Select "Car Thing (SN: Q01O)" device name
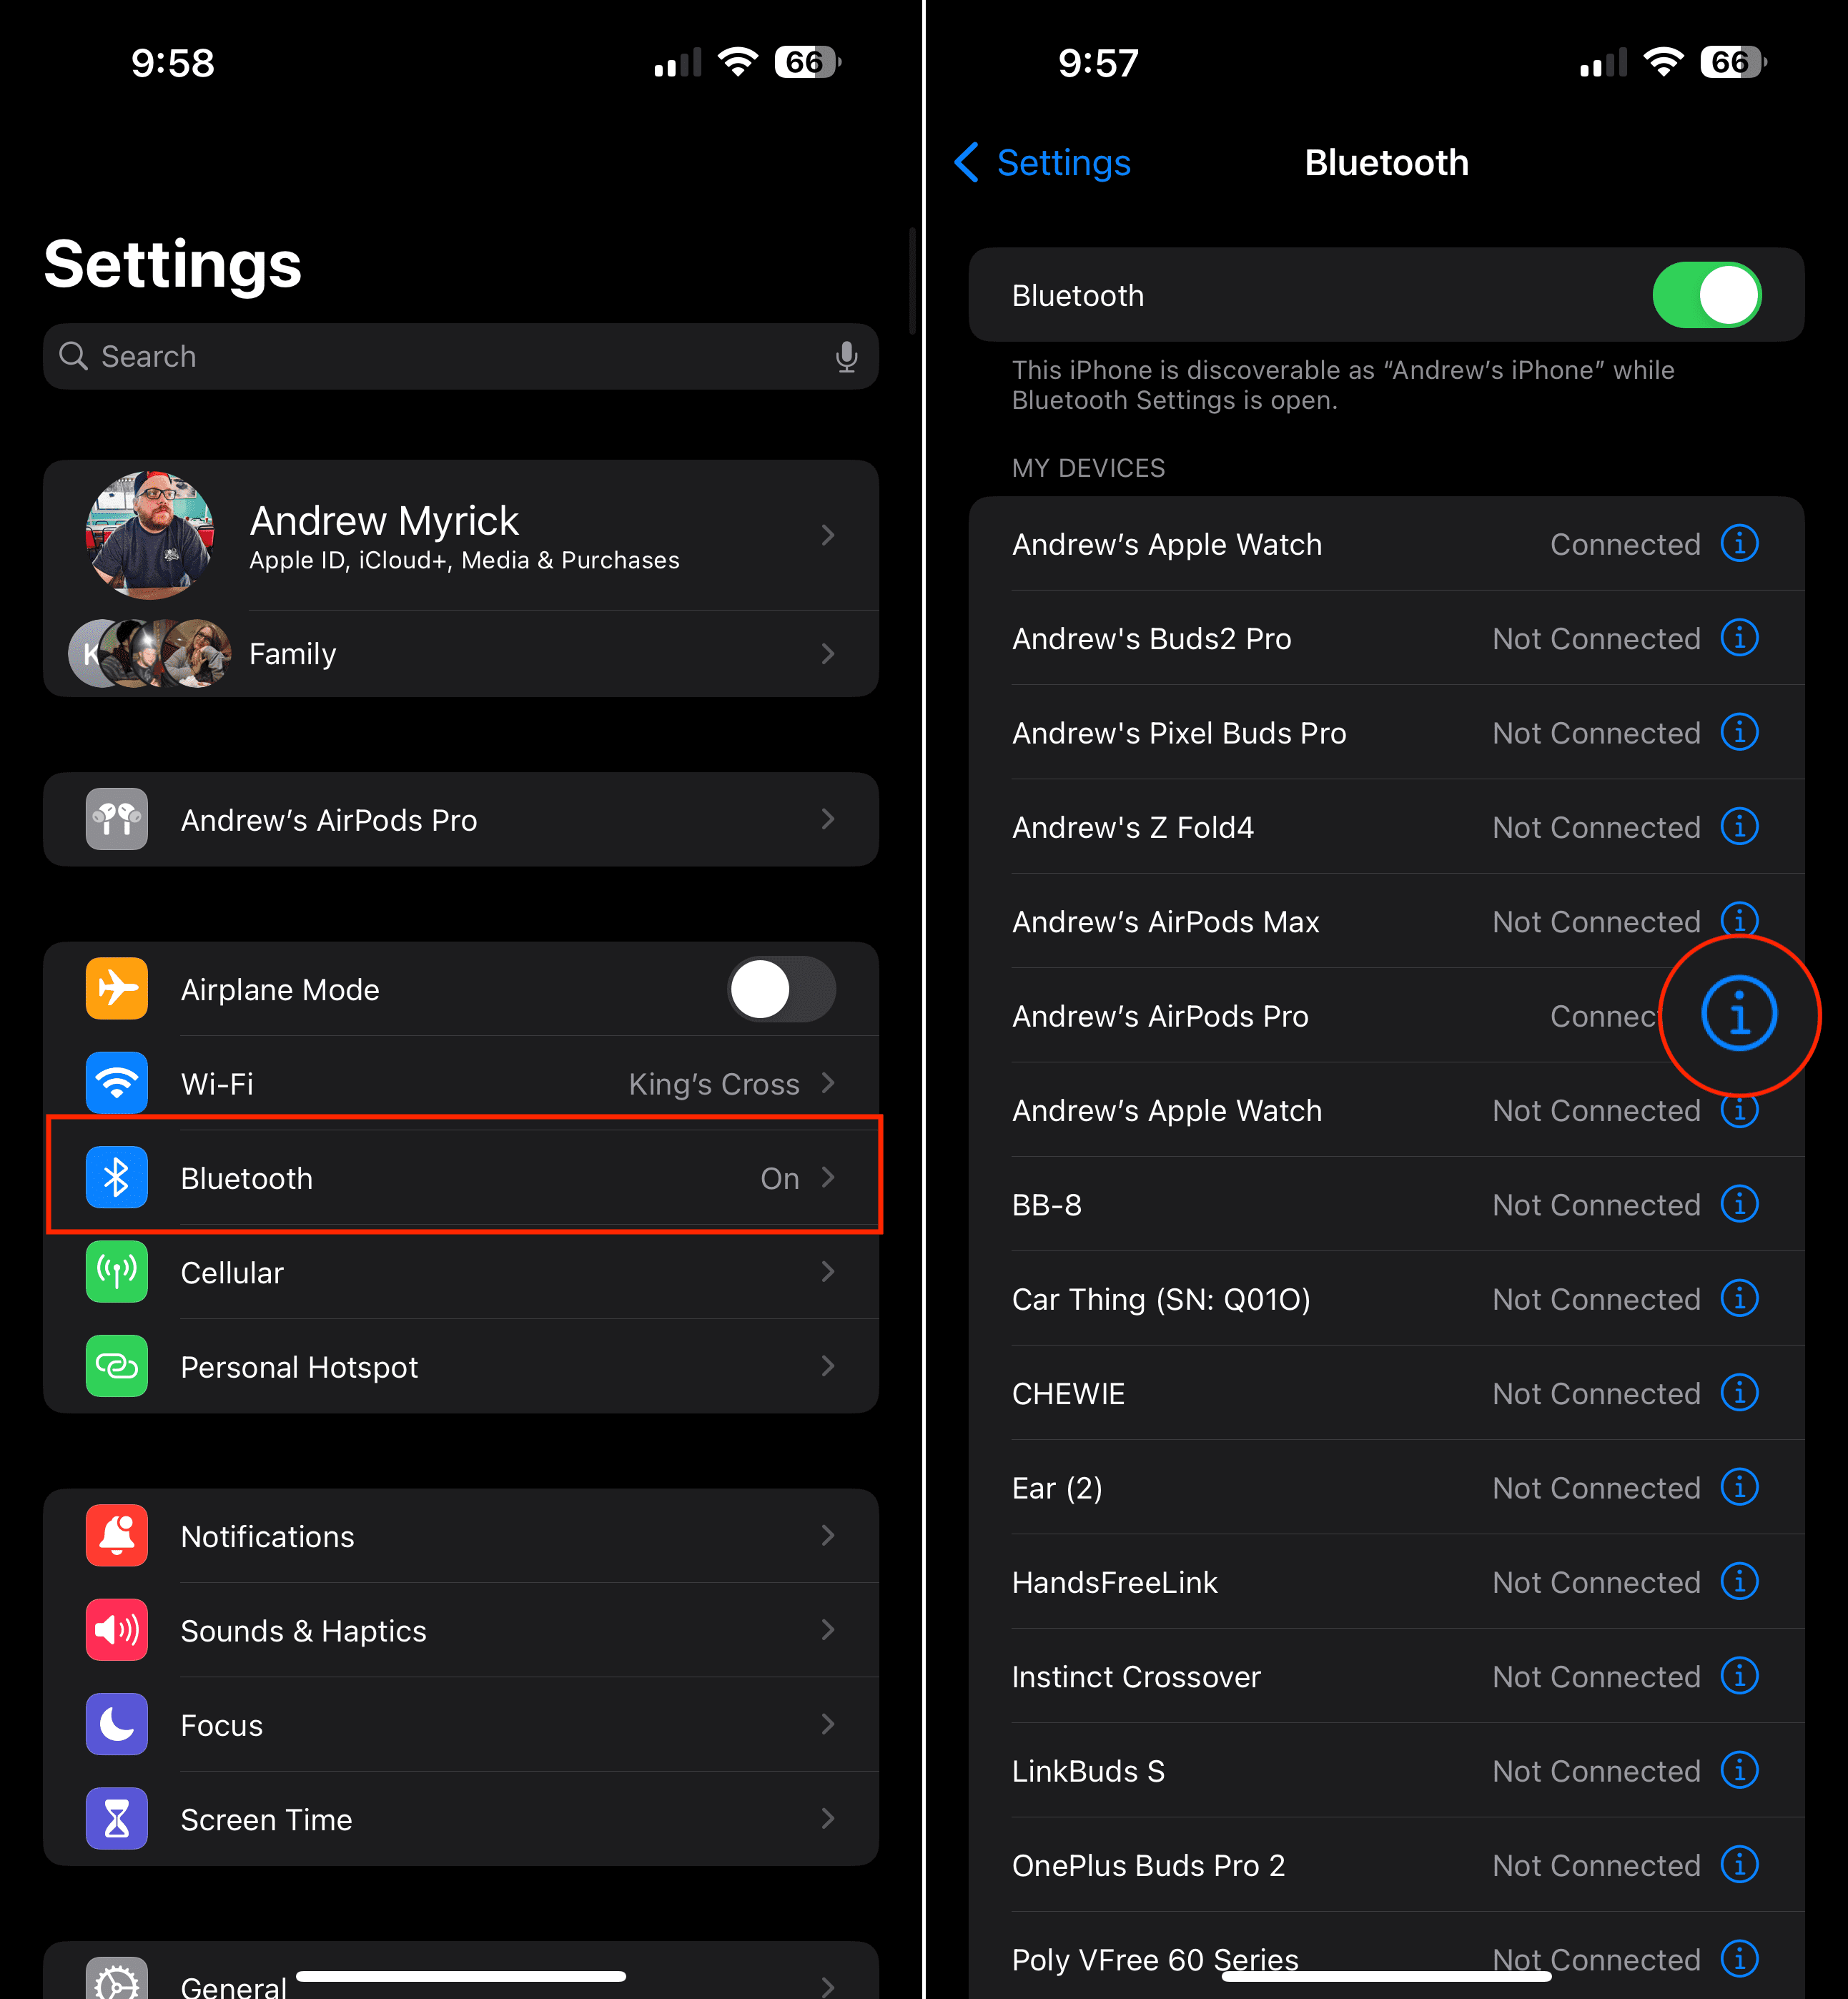 (1161, 1299)
